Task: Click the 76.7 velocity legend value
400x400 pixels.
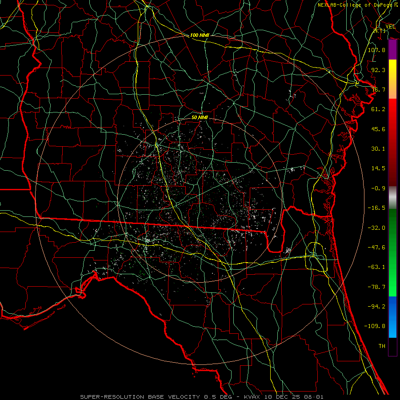Action: pyautogui.click(x=378, y=89)
